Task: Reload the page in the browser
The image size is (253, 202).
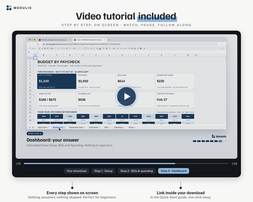Action: coord(38,44)
